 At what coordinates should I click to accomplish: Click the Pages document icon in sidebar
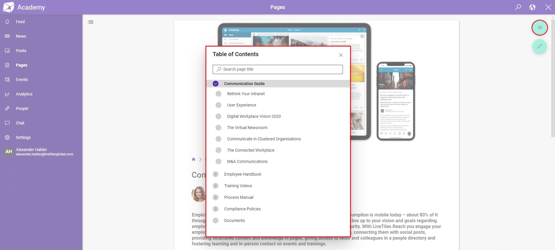(x=8, y=65)
